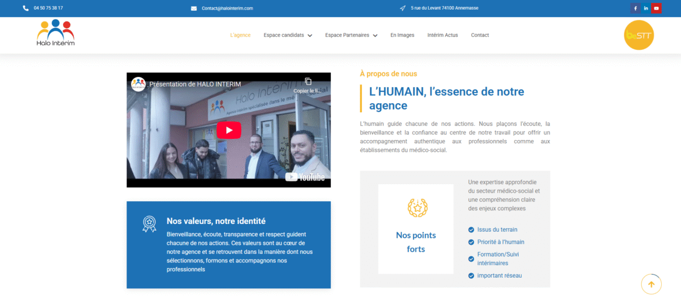681x306 pixels.
Task: Click the phone icon in top bar
Action: pyautogui.click(x=26, y=8)
